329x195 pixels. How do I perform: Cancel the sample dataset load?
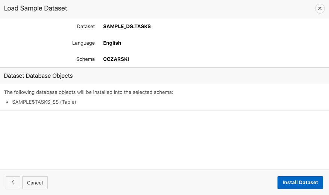tap(35, 183)
